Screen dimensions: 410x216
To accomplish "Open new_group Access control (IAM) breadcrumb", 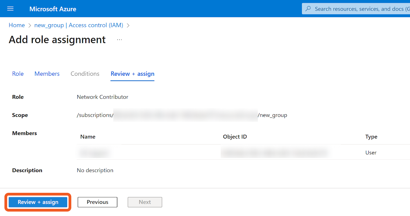I will (78, 25).
